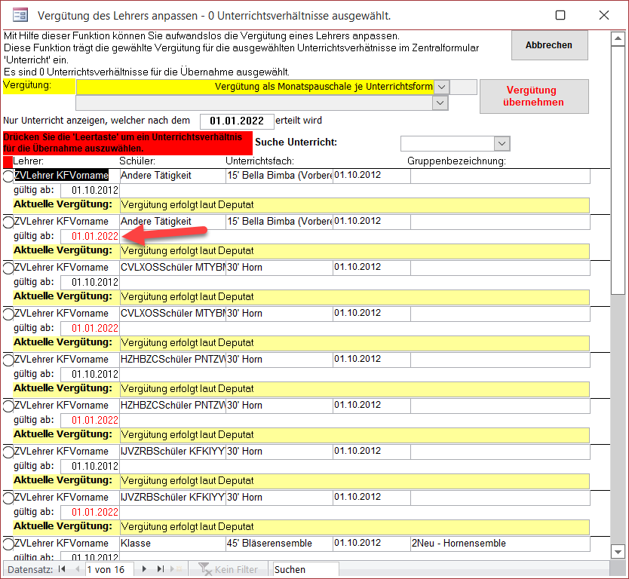Viewport: 629px width, 579px height.
Task: Expand the empty dropdown below Vergütung
Action: (442, 103)
